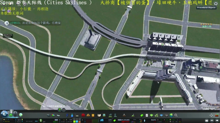Click the purple K badge icon
The height and width of the screenshot is (123, 220).
[x=9, y=11]
